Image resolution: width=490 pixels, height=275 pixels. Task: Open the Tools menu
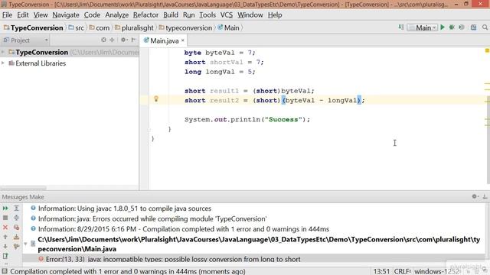207,15
